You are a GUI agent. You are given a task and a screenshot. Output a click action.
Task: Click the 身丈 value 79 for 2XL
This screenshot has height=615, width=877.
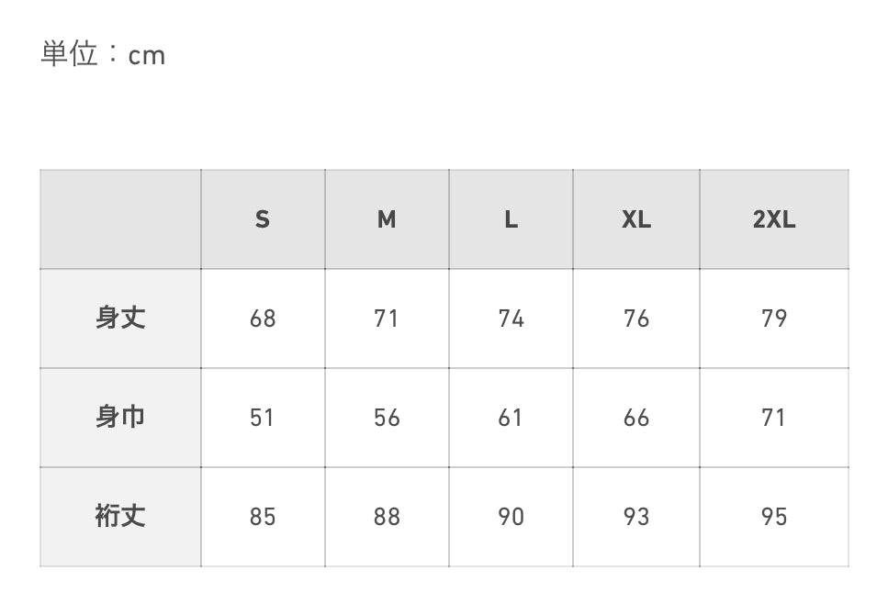pyautogui.click(x=774, y=319)
